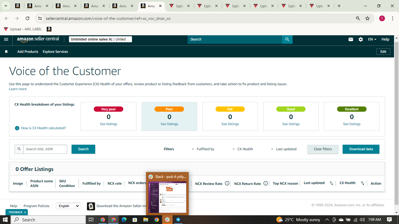
Task: Open the Chrome three-dot menu
Action: [x=393, y=18]
